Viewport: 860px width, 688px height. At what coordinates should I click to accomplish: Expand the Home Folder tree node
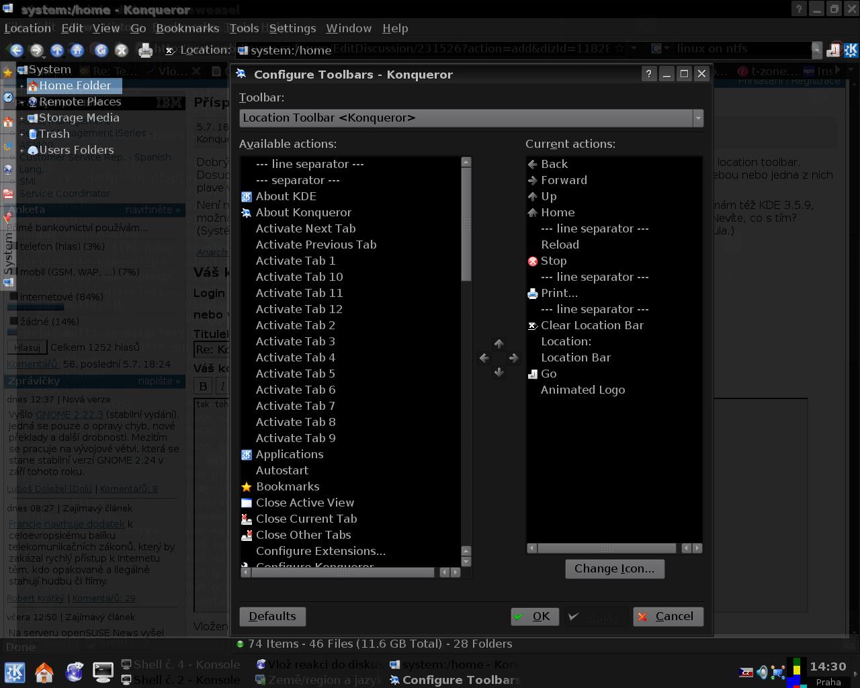click(x=21, y=86)
